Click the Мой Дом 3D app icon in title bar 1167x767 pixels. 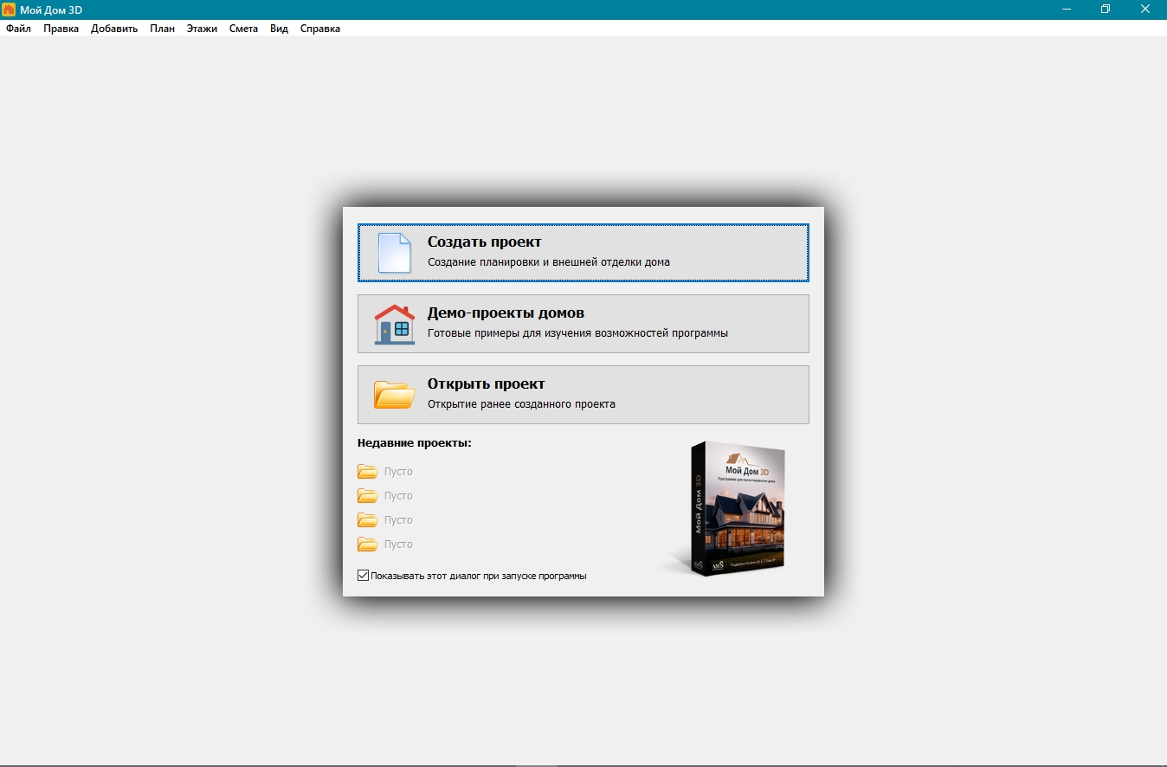pyautogui.click(x=10, y=9)
